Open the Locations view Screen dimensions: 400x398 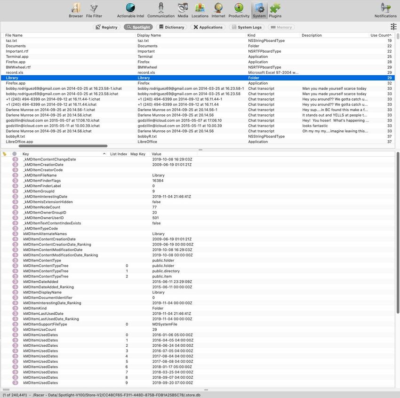click(200, 10)
